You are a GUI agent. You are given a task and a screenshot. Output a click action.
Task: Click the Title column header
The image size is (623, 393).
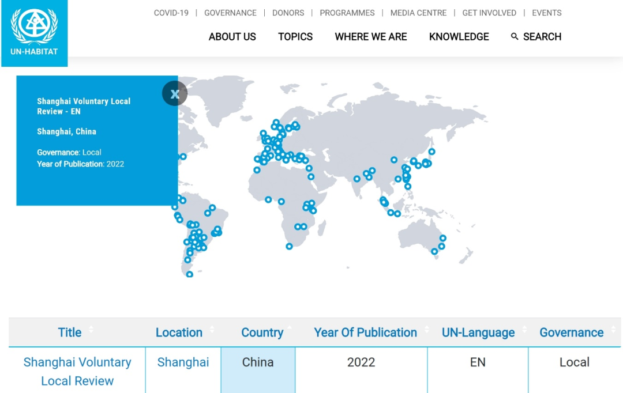[70, 332]
